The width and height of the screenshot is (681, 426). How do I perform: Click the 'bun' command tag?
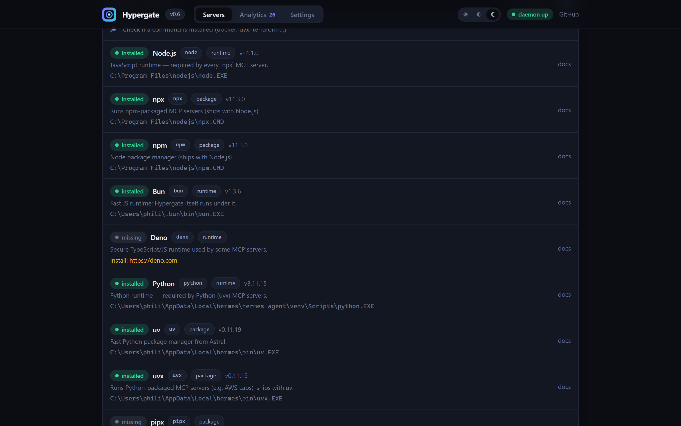(x=179, y=191)
